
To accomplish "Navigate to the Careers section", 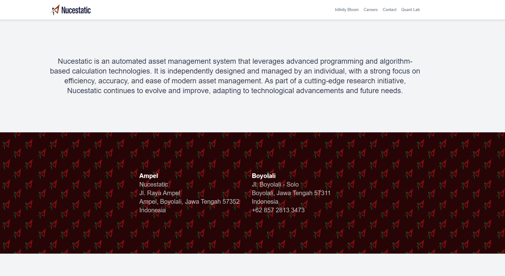I will tap(371, 9).
